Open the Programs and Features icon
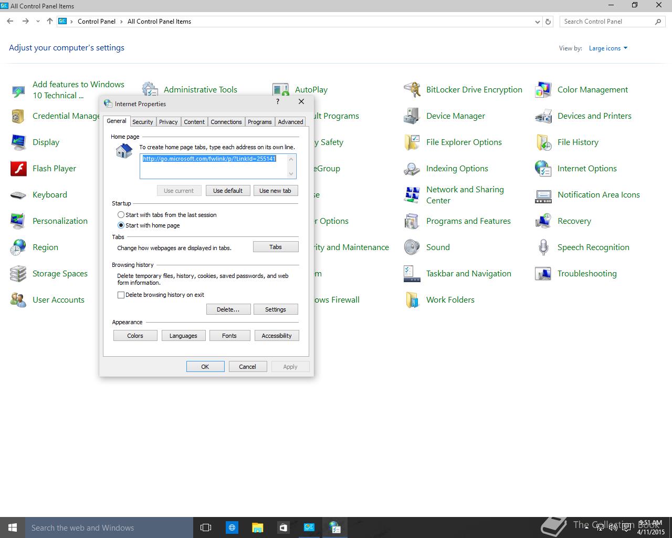Image resolution: width=672 pixels, height=538 pixels. [412, 221]
